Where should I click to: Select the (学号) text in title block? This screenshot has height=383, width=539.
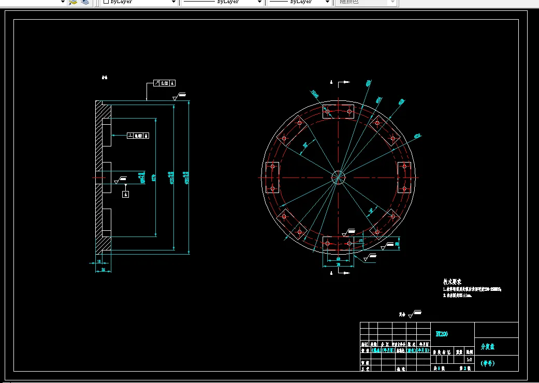click(487, 363)
